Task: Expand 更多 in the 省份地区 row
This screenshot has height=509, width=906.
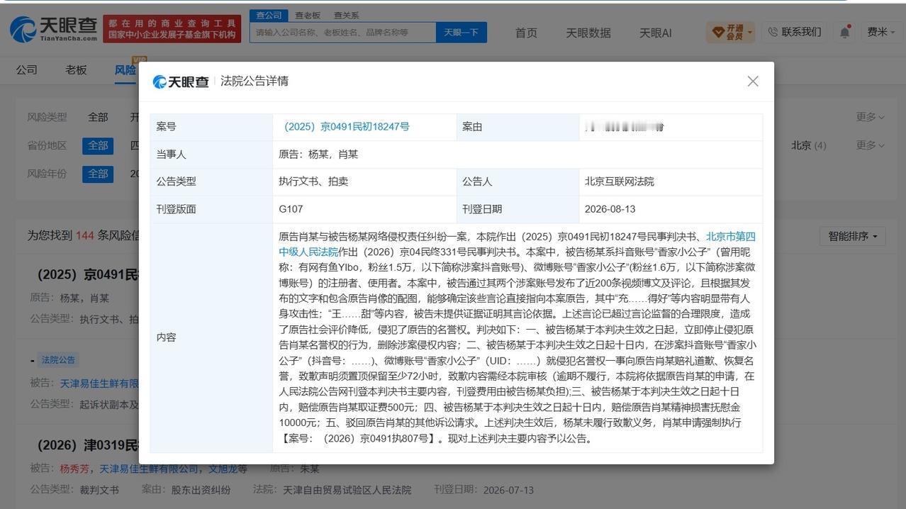Action: point(871,145)
